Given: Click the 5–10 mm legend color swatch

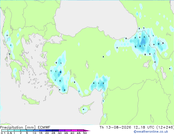Looking at the screenshot, I should (30, 130).
